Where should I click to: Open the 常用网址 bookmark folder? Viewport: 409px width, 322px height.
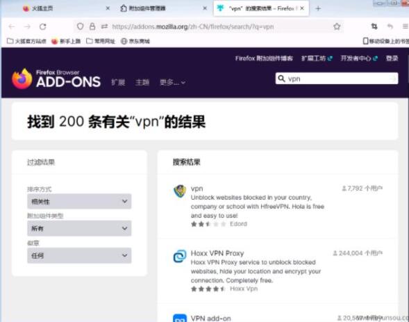point(101,41)
